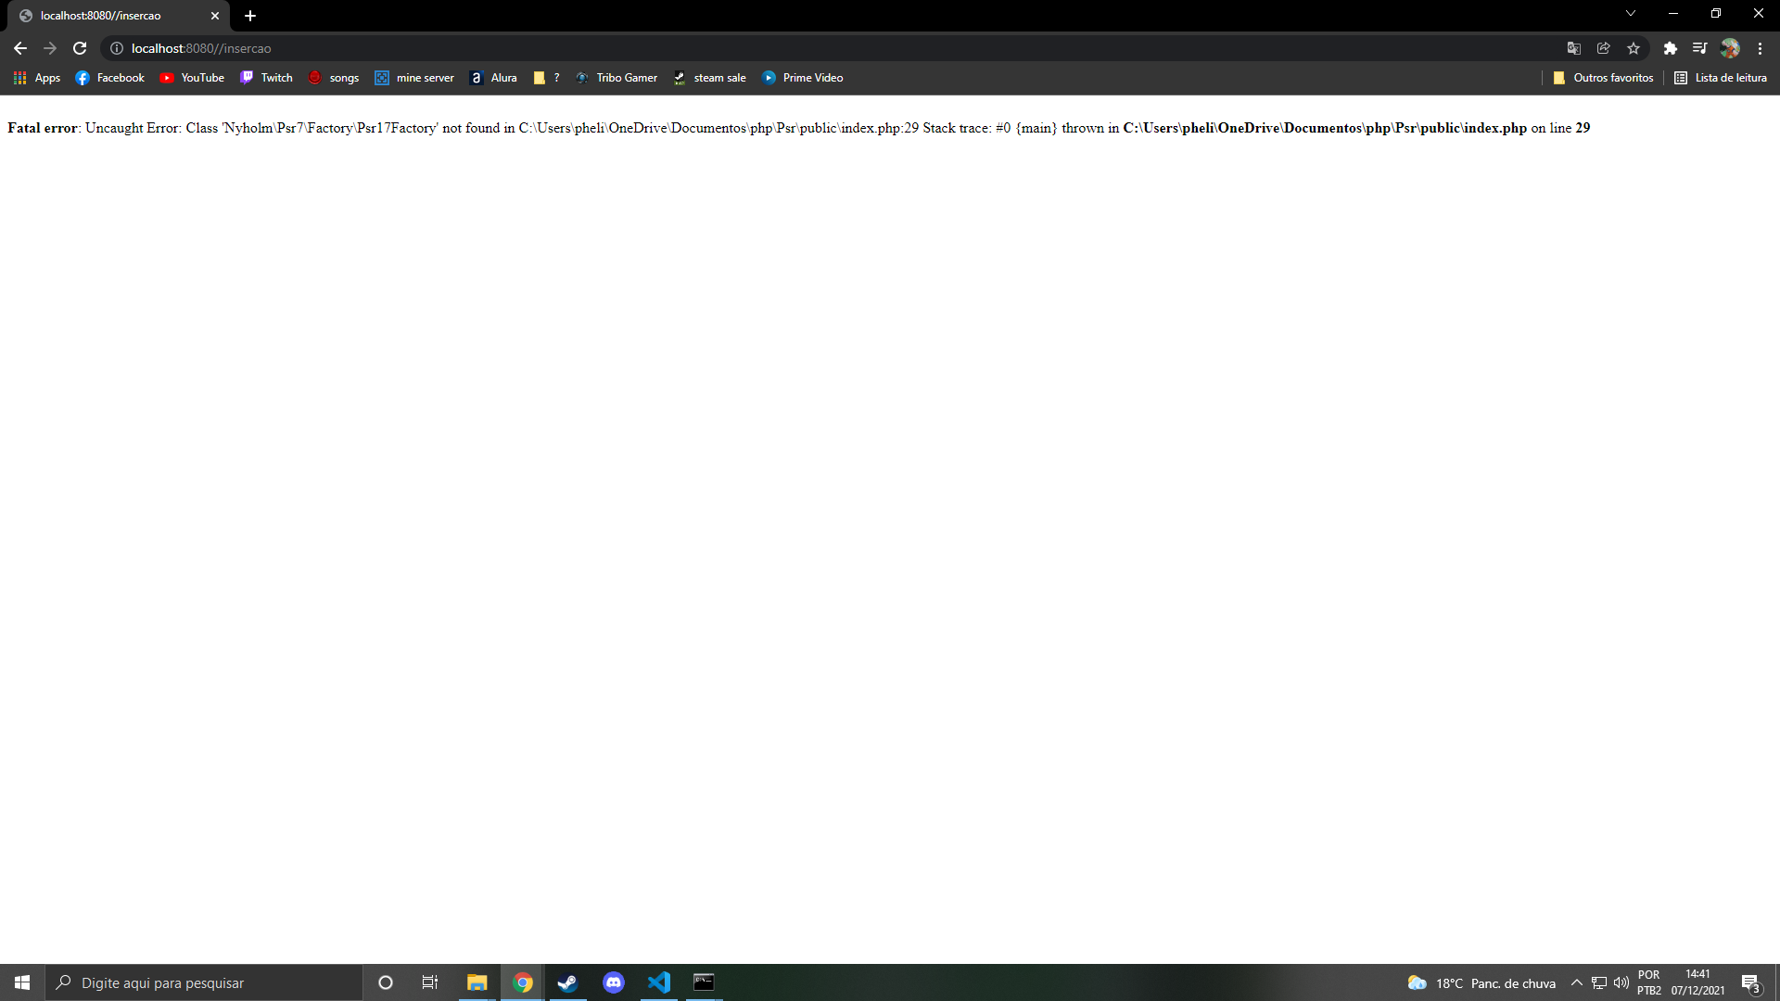The image size is (1780, 1001).
Task: Open the Apps bookmark shortcut
Action: click(x=37, y=78)
